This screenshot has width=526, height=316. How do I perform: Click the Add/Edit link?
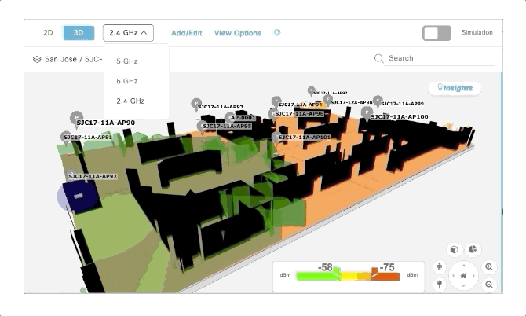[186, 33]
